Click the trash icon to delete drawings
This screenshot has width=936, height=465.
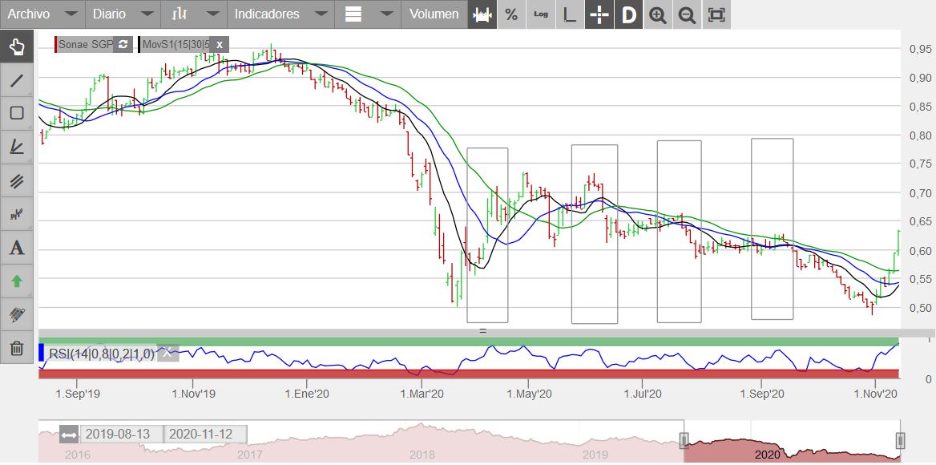pyautogui.click(x=17, y=349)
